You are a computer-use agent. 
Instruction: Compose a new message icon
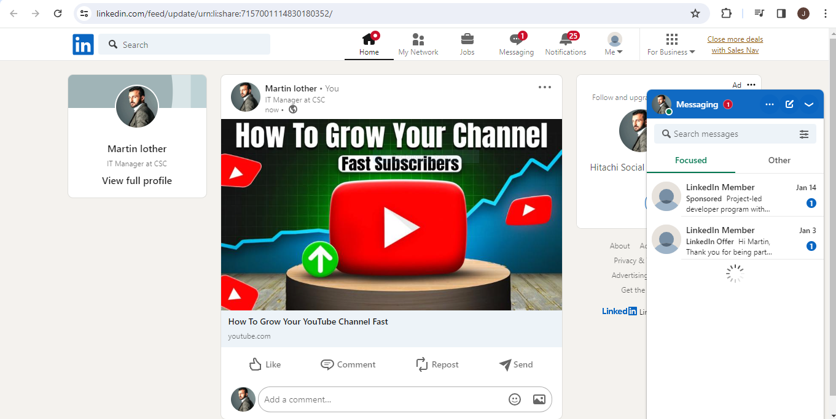coord(789,104)
